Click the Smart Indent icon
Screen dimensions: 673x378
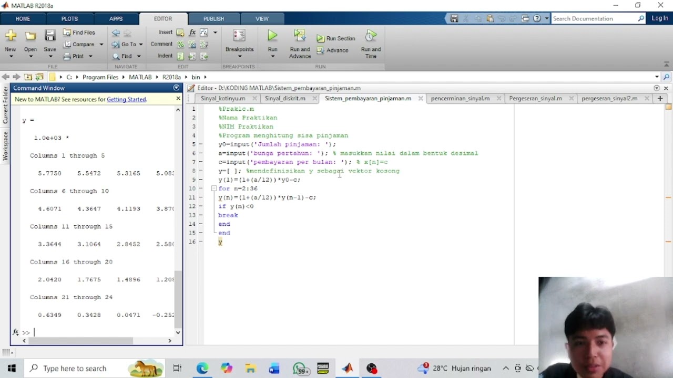tap(180, 56)
